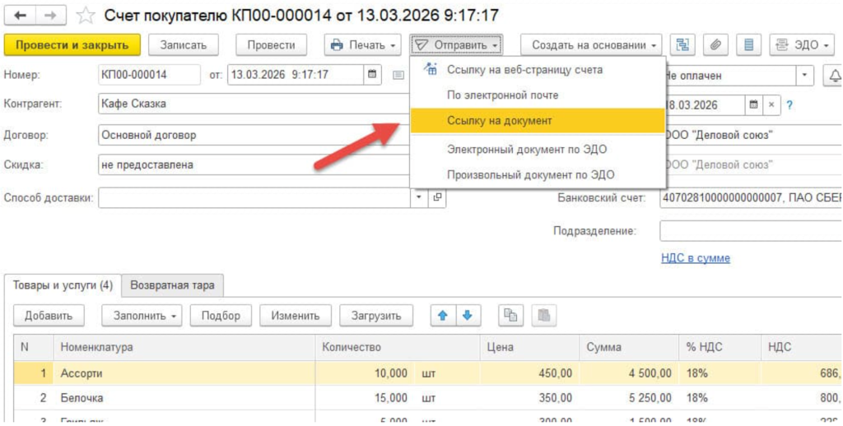Go forward with the right arrow button
Viewport: 843px width, 426px height.
[50, 15]
